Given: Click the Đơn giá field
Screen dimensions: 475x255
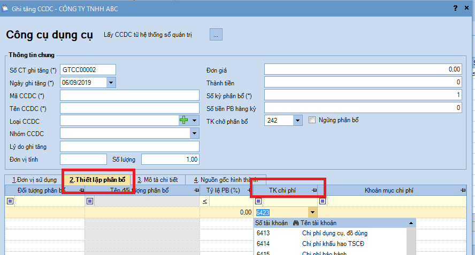Looking at the screenshot, I should (363, 69).
